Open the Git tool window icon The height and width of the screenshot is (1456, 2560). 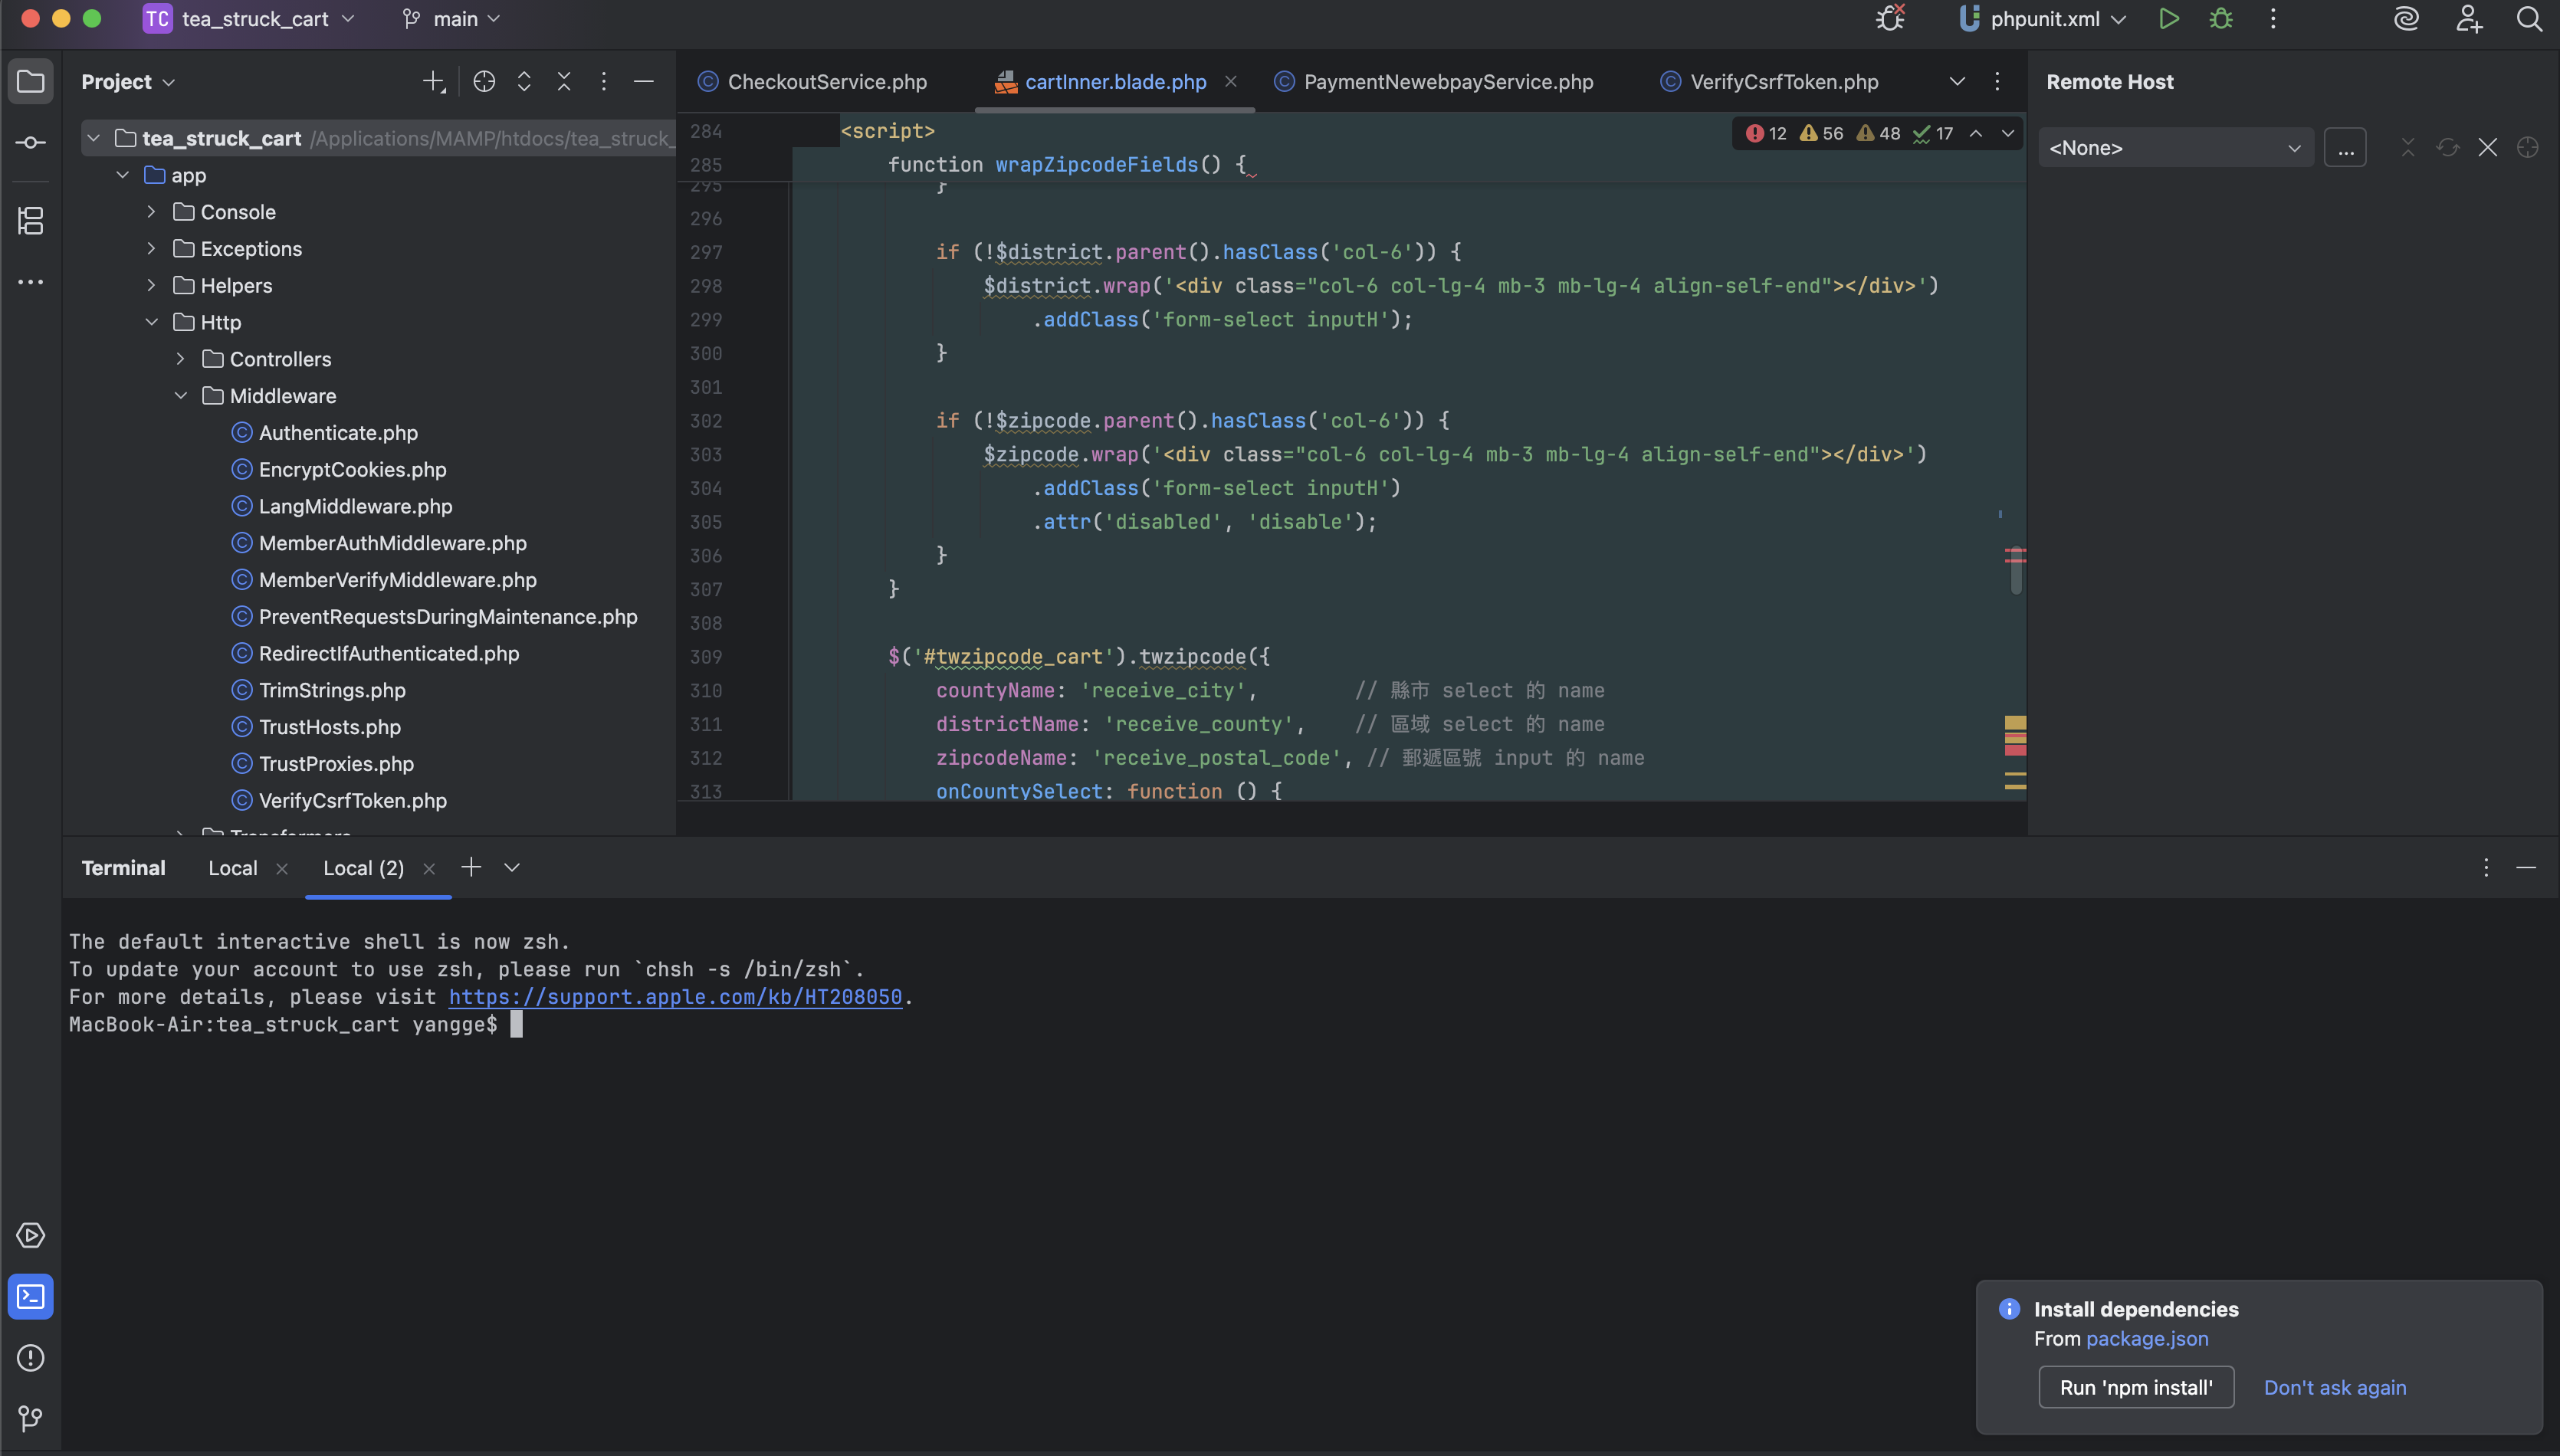click(x=30, y=1418)
